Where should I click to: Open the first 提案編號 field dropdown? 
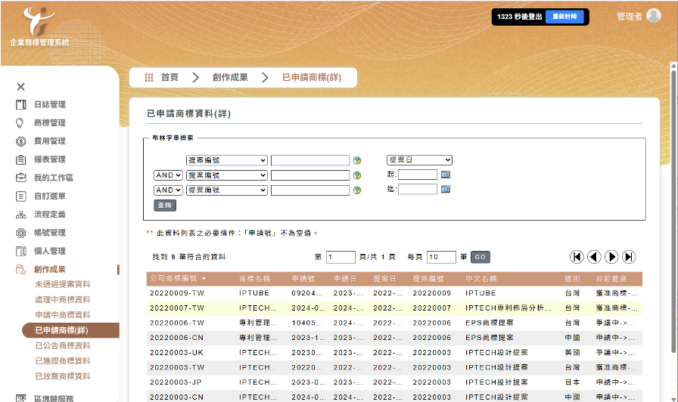click(226, 161)
